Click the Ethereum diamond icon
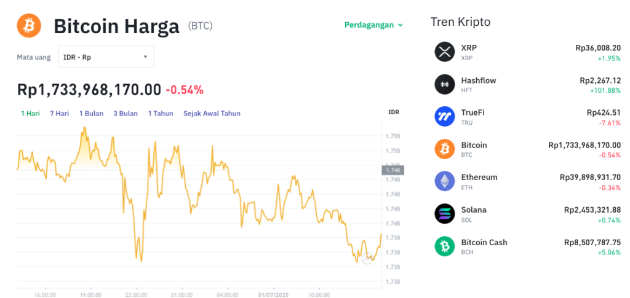 pos(445,181)
